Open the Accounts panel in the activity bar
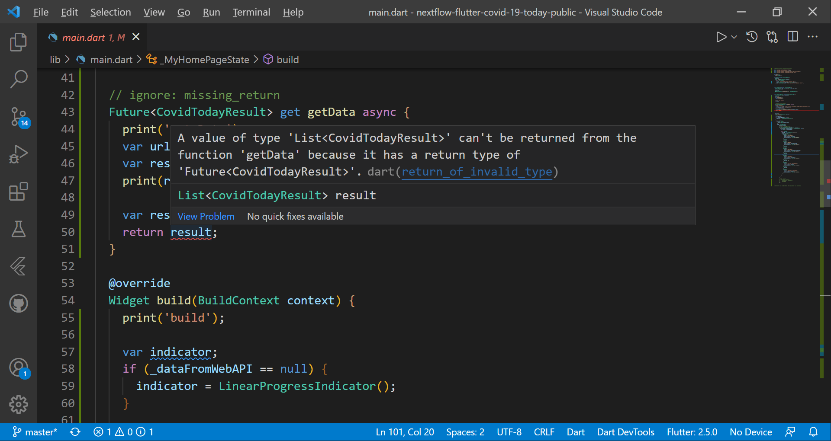 tap(18, 368)
